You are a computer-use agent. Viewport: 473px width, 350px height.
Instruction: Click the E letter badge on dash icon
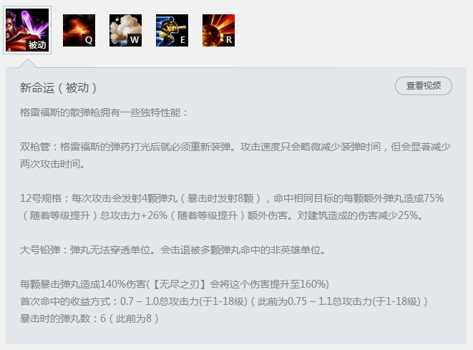click(182, 40)
